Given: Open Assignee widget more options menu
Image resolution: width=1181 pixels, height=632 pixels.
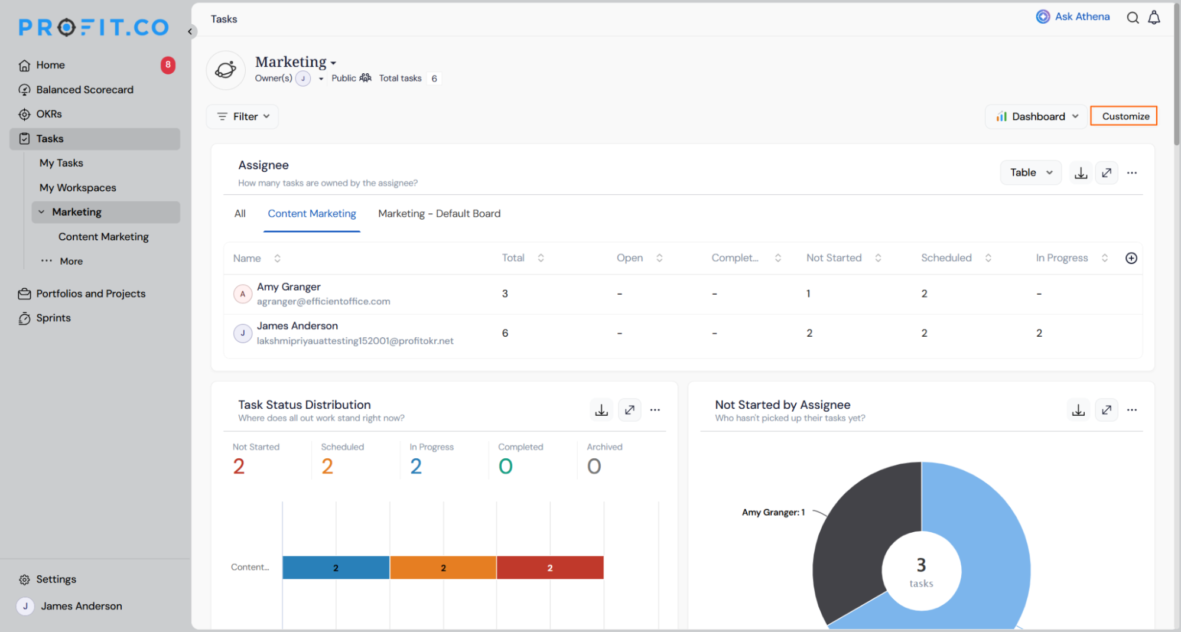Looking at the screenshot, I should (x=1132, y=172).
